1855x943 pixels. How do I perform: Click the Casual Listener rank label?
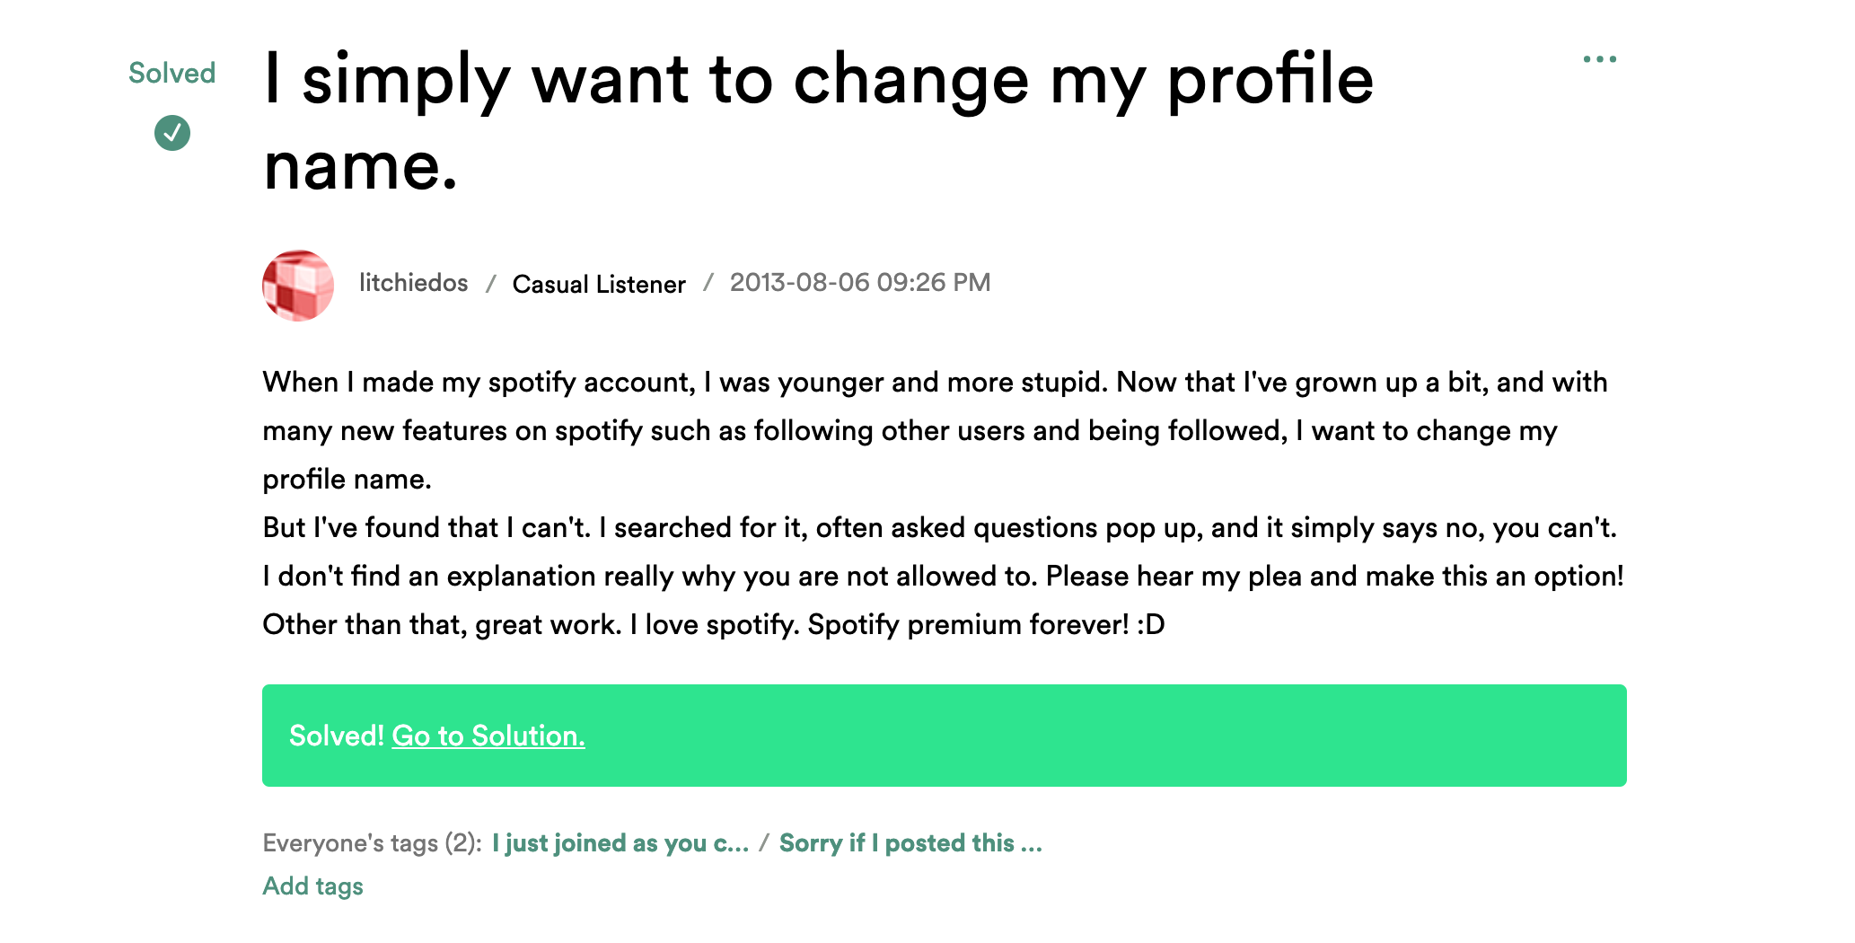(x=599, y=284)
